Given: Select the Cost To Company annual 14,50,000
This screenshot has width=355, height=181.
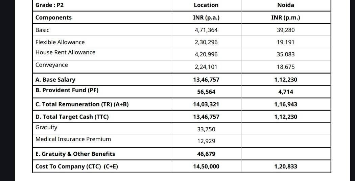Looking at the screenshot, I should click(206, 167).
